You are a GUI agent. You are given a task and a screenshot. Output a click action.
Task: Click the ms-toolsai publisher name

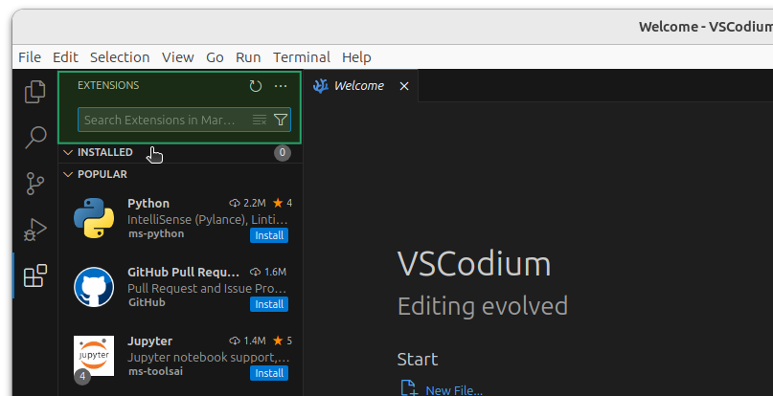click(x=156, y=371)
